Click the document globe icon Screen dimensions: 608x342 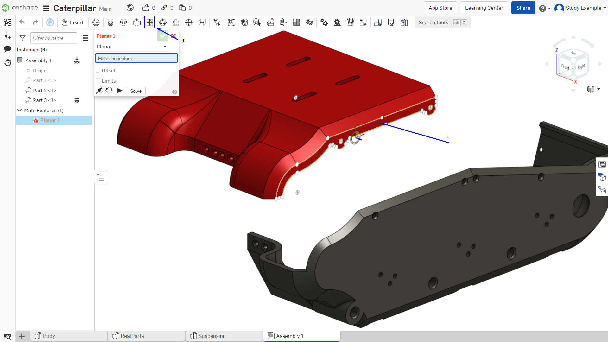pos(130,8)
